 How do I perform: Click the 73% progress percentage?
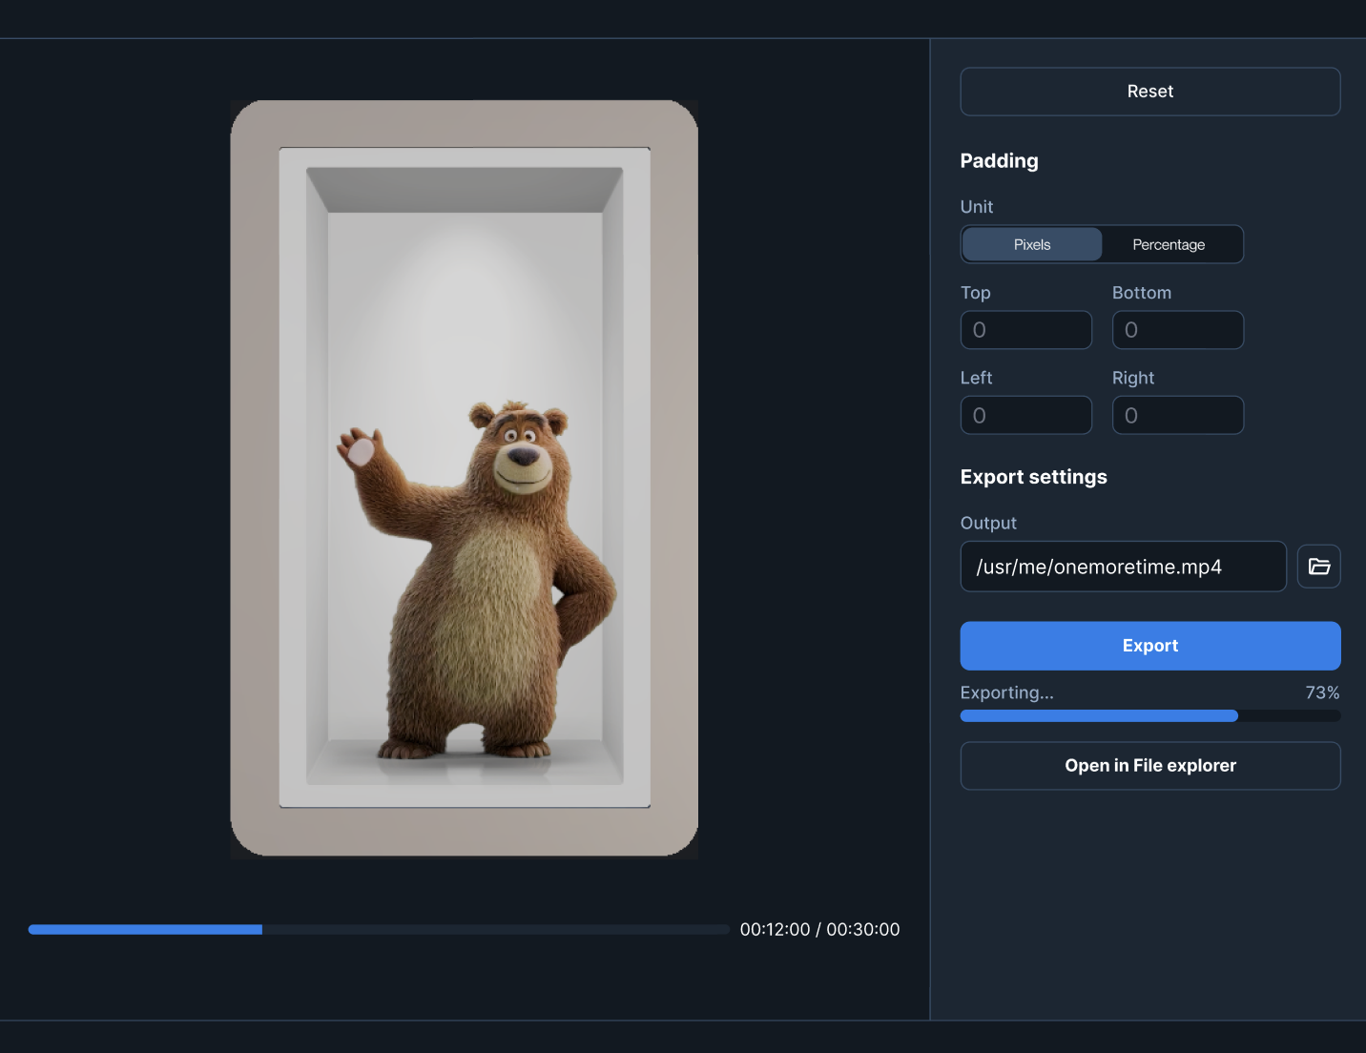[x=1322, y=692]
